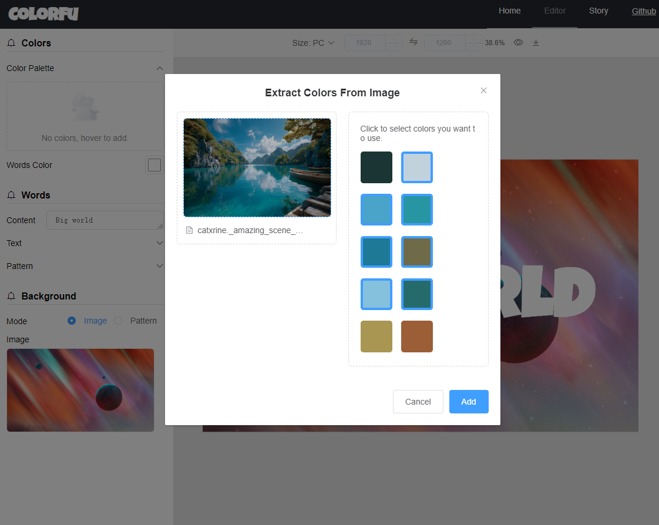Click the Add button
The width and height of the screenshot is (659, 525).
[x=469, y=402]
